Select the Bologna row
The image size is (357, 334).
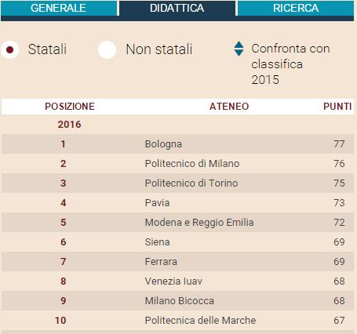point(177,144)
